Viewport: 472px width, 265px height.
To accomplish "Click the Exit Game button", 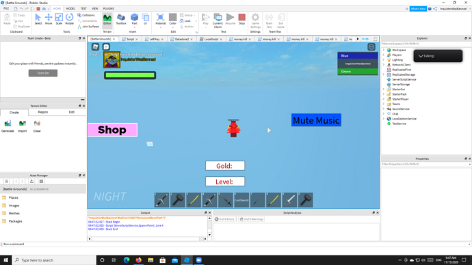I will (x=280, y=20).
